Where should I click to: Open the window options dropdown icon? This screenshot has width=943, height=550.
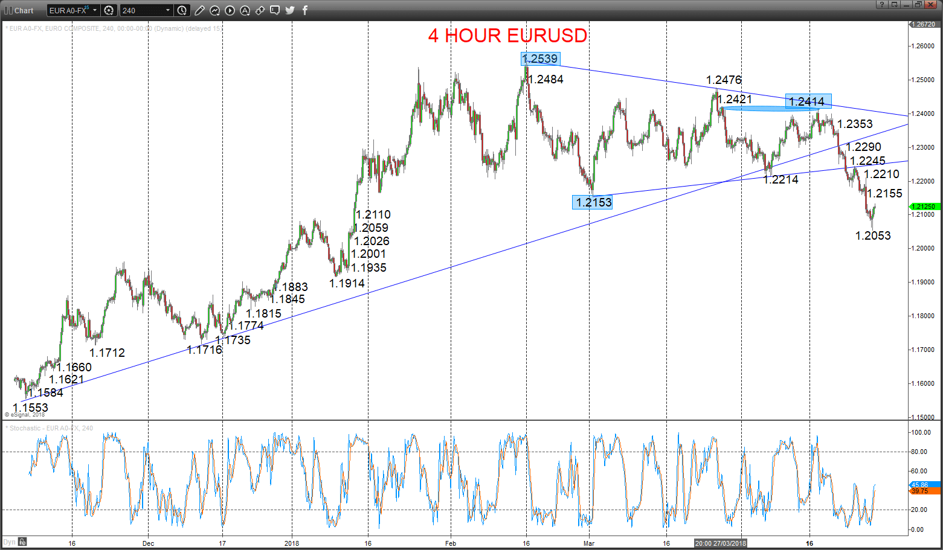point(894,5)
